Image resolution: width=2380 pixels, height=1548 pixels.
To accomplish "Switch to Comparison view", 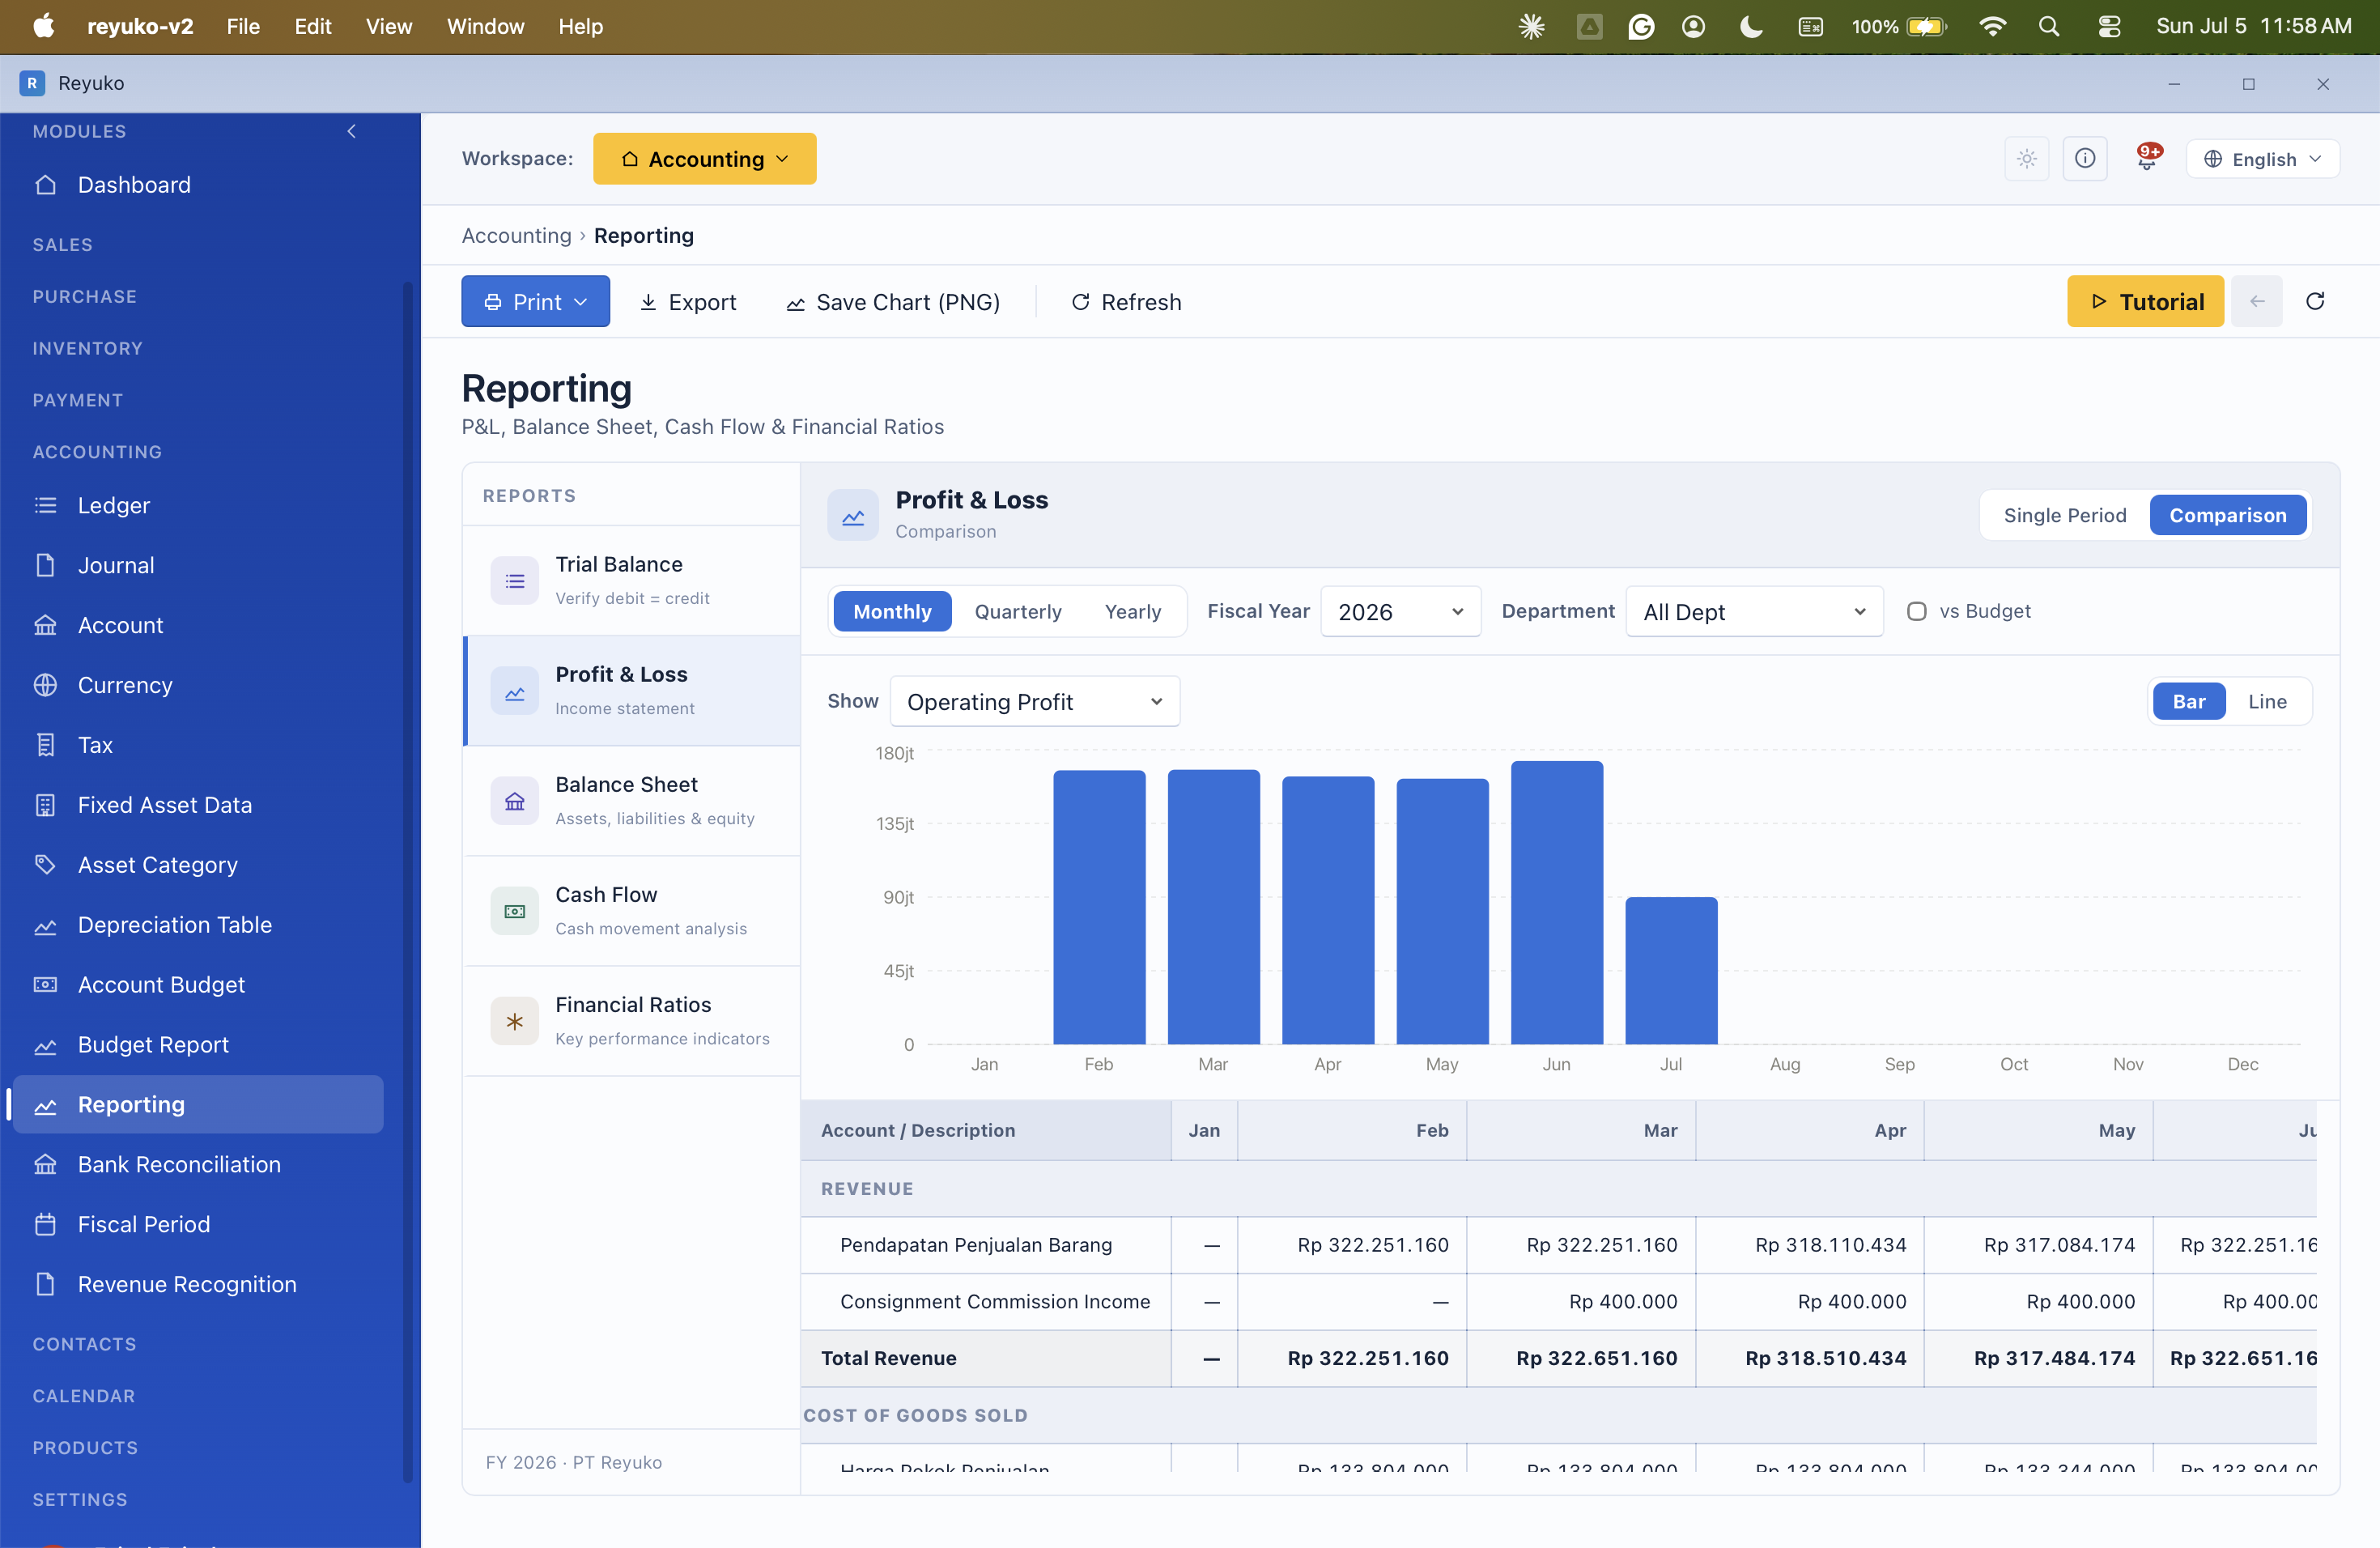I will [2227, 515].
